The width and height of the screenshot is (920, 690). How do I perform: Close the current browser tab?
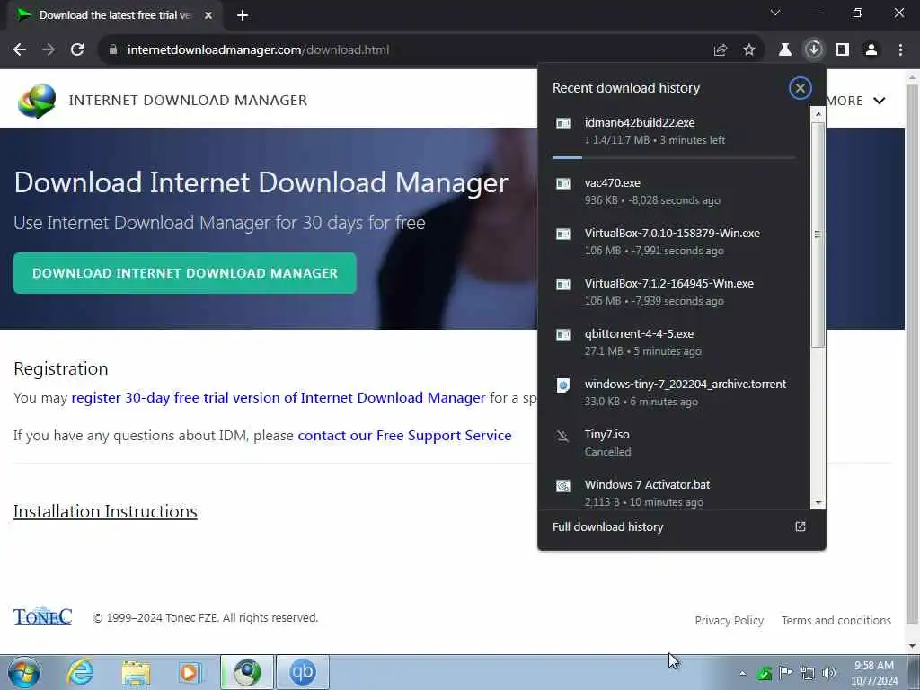tap(208, 15)
